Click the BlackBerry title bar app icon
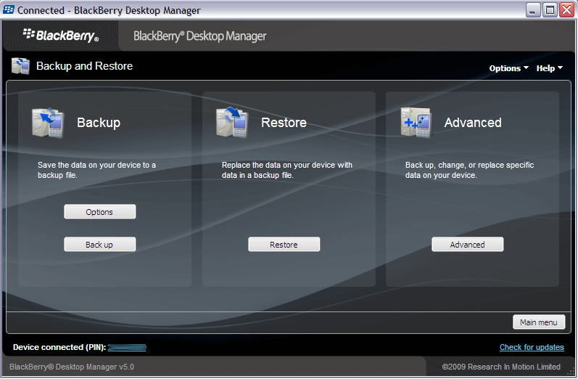The image size is (578, 379). click(9, 10)
